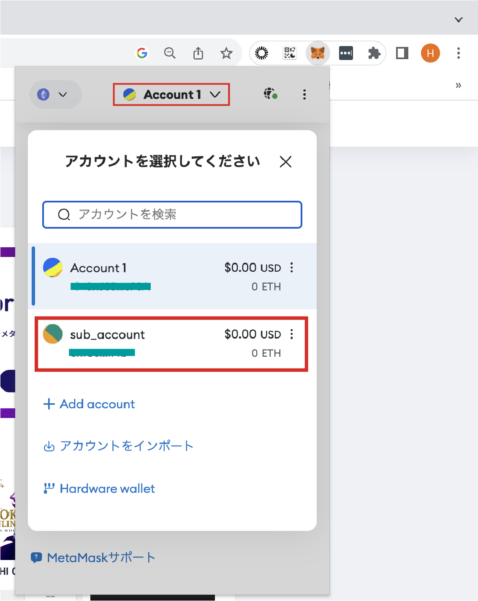The height and width of the screenshot is (601, 478).
Task: Click the QR code extension icon
Action: (290, 53)
